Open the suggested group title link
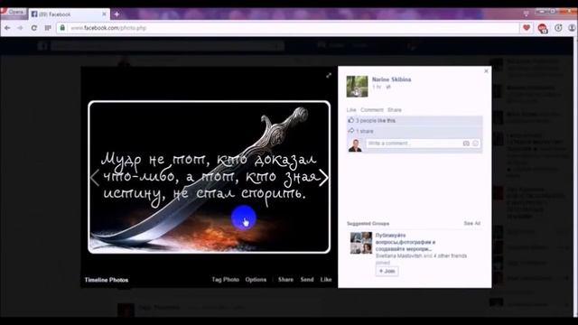578x325 pixels. pos(406,242)
